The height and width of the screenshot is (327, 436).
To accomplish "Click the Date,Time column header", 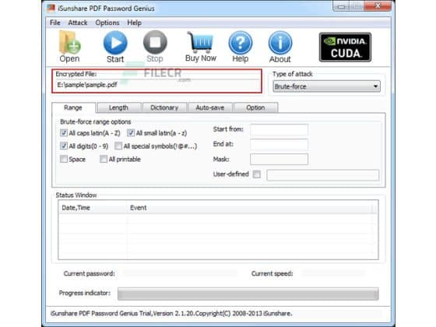I will tap(93, 208).
